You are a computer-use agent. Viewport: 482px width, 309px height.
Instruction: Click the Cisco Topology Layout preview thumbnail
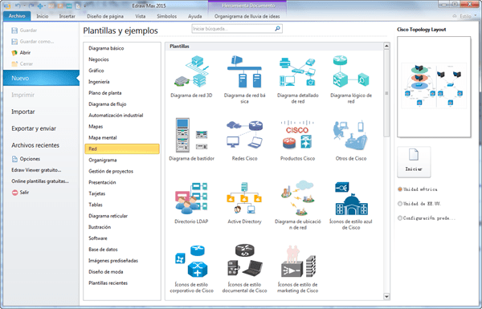[x=434, y=87]
